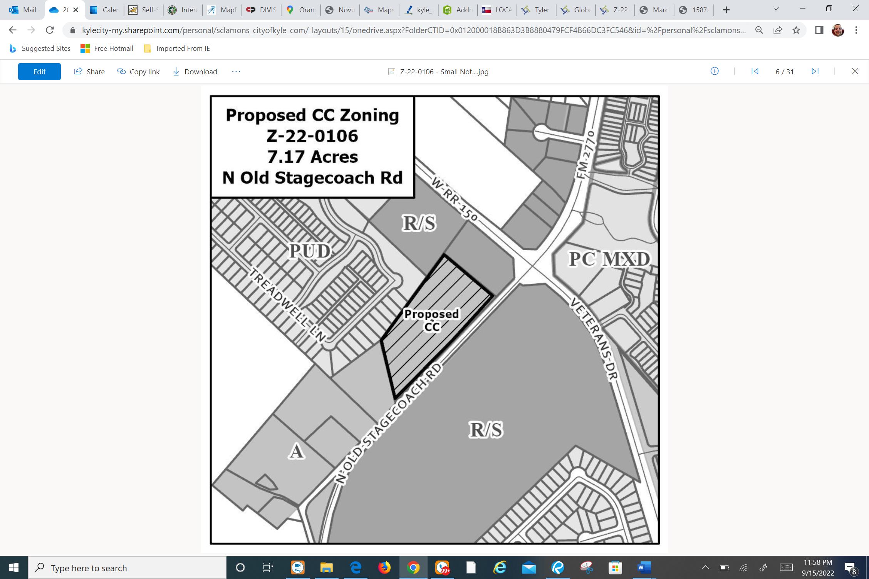The image size is (869, 579).
Task: Close the image preview viewer
Action: click(x=855, y=71)
